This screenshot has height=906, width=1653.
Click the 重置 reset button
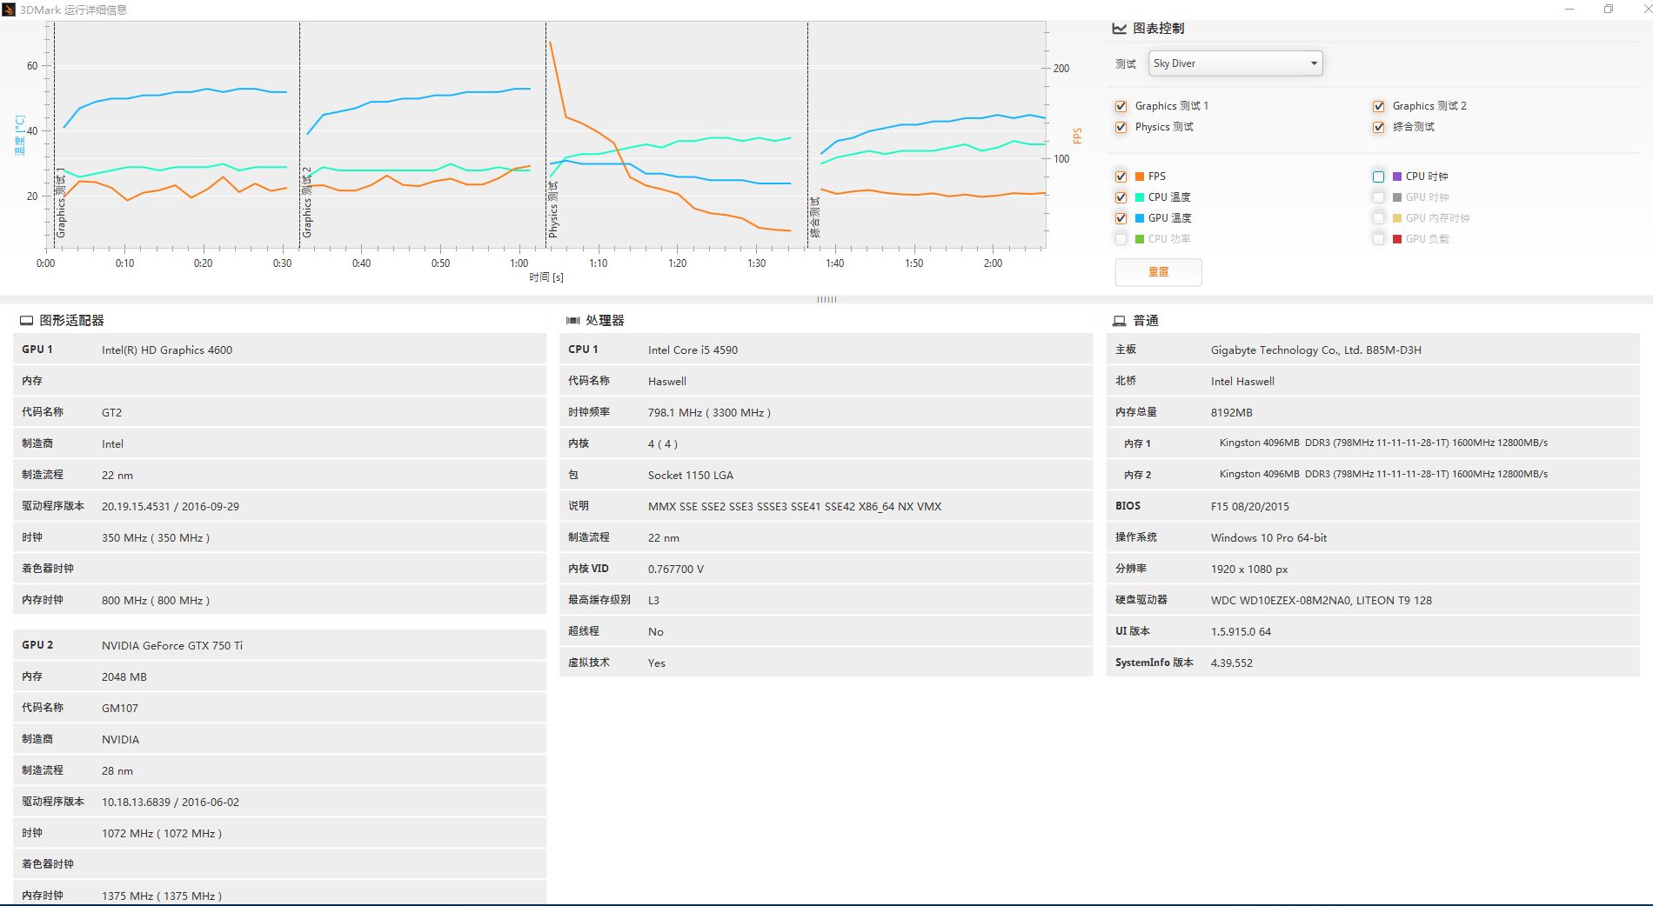coord(1159,272)
